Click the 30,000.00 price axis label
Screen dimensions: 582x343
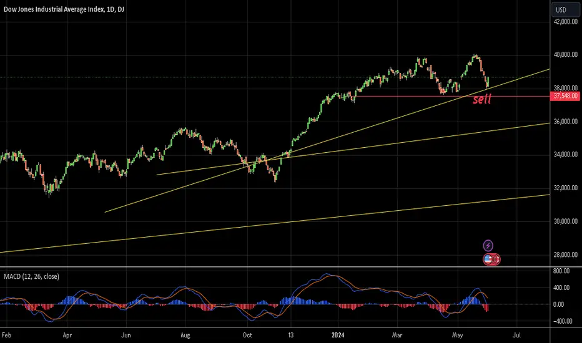point(565,221)
